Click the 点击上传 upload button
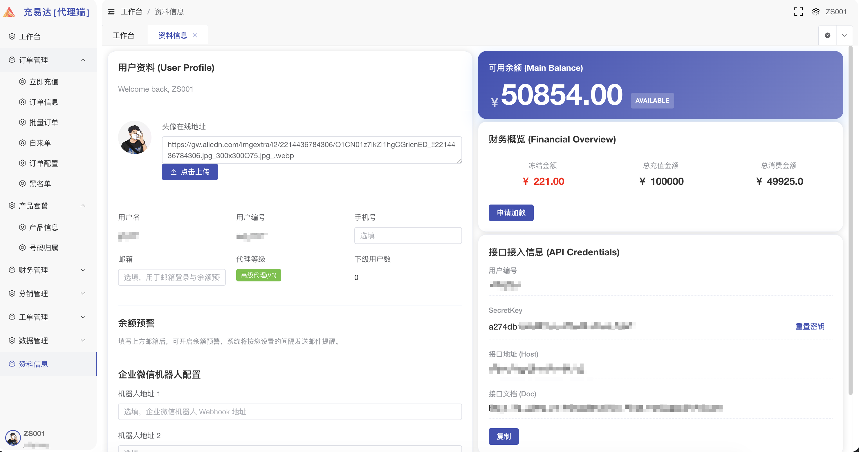The height and width of the screenshot is (452, 859). point(190,172)
